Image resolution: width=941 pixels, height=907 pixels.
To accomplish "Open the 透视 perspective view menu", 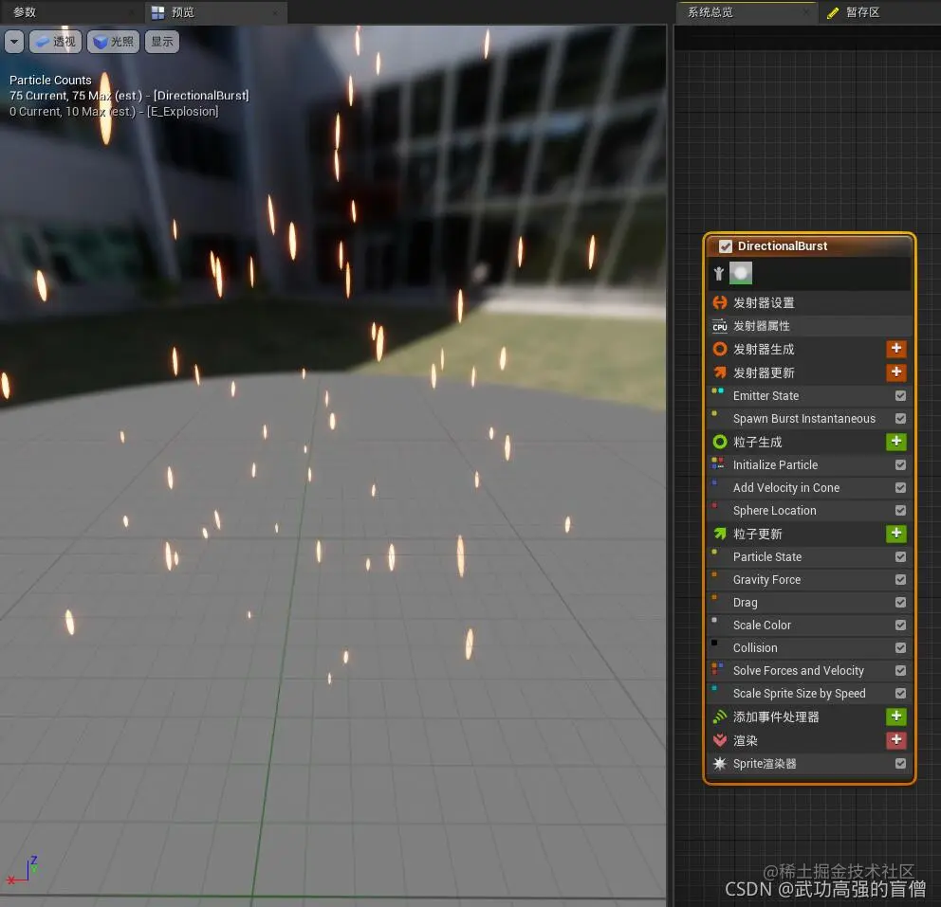I will [56, 42].
